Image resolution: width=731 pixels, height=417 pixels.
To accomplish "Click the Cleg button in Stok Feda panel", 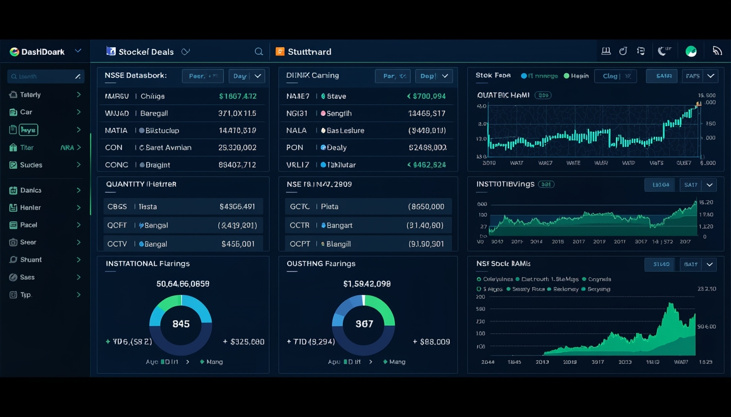I will pyautogui.click(x=616, y=76).
